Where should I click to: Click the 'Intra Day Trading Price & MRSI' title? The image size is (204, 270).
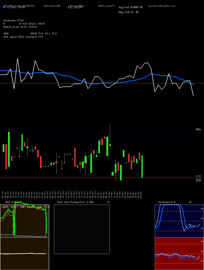pyautogui.click(x=83, y=202)
